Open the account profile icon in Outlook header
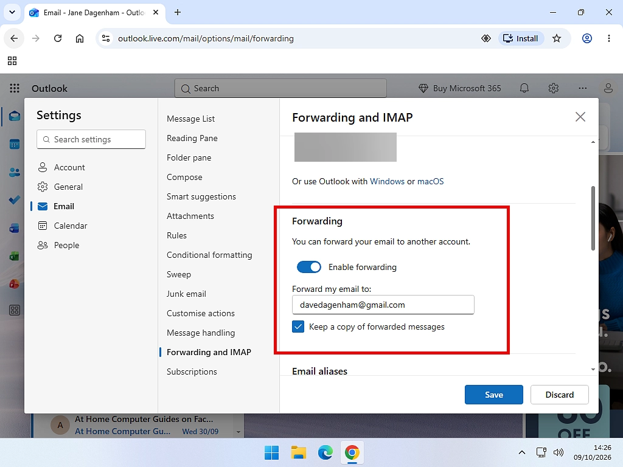The width and height of the screenshot is (623, 467). tap(608, 88)
